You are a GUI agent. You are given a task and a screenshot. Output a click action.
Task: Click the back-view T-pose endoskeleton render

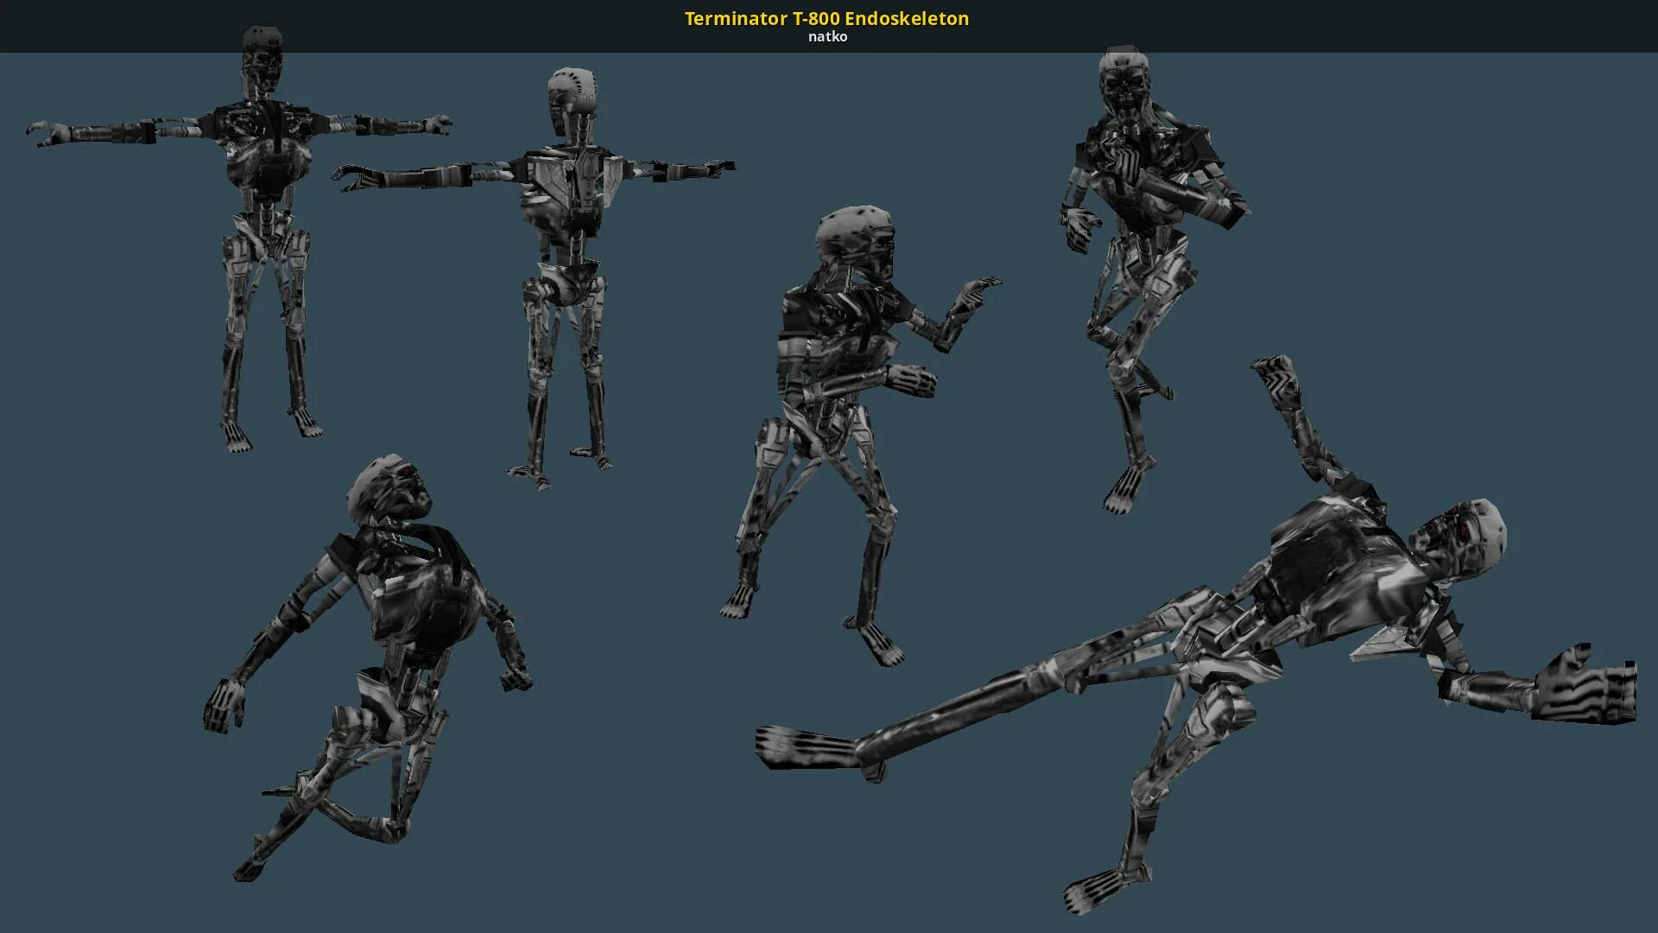[x=535, y=280]
